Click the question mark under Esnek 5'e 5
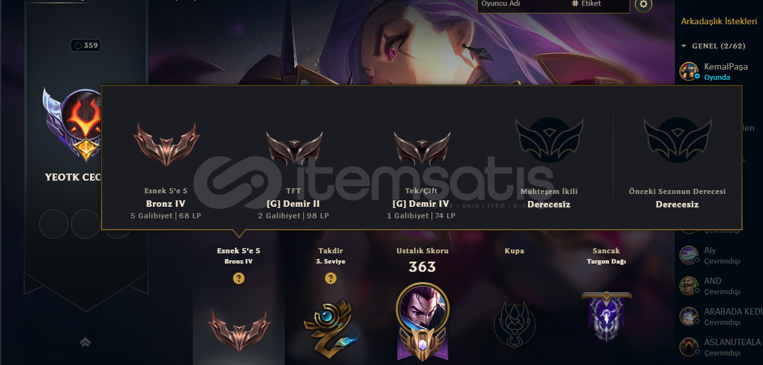 click(x=238, y=278)
